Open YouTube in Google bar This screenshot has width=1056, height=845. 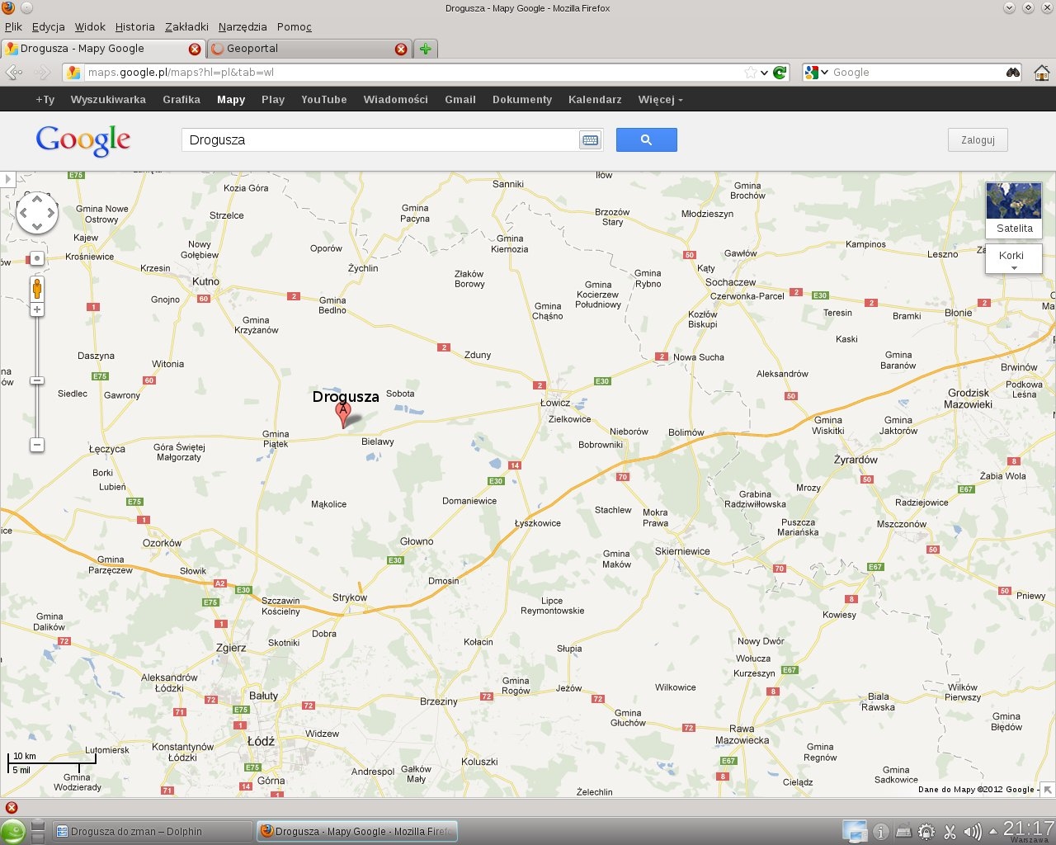323,100
